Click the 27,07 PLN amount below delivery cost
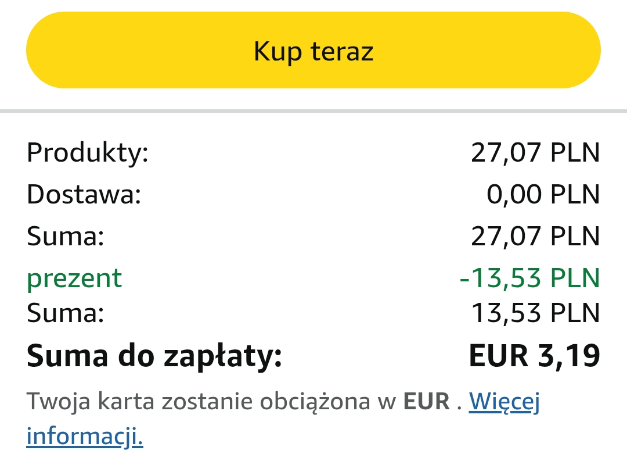Screen dimensions: 627x461 pos(535,236)
